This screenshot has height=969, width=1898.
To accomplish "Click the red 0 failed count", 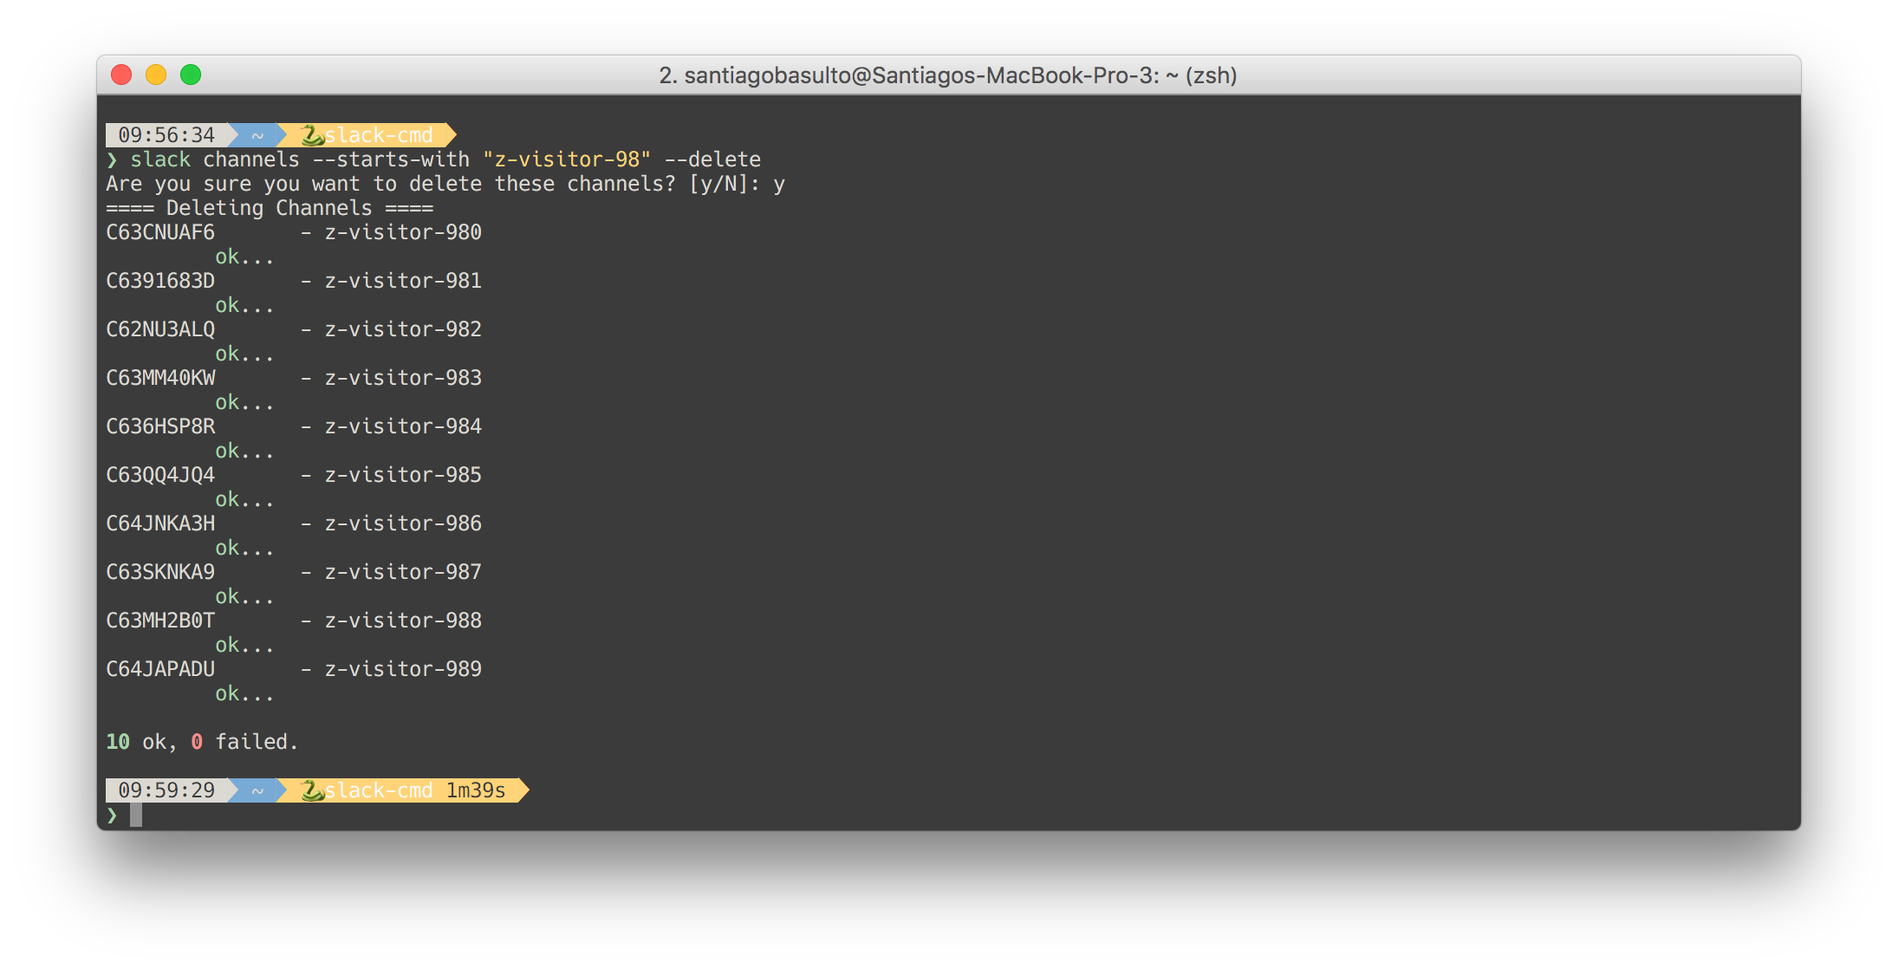I will pos(197,742).
